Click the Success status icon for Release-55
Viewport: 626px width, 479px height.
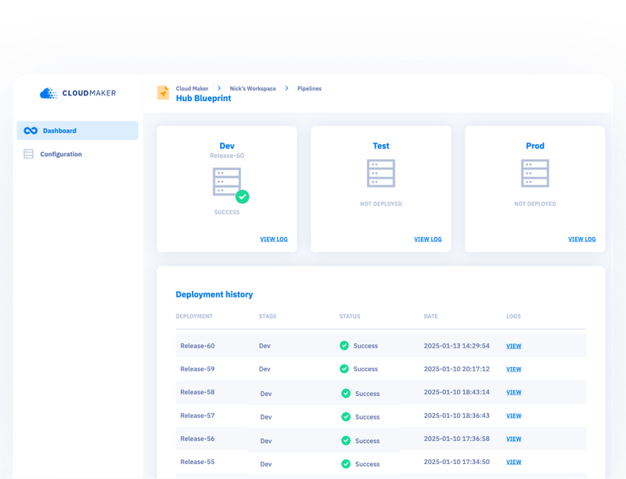click(x=344, y=462)
